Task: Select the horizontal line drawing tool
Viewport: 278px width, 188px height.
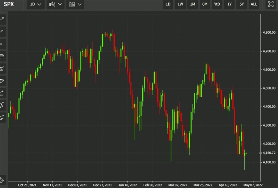Action: [2, 44]
